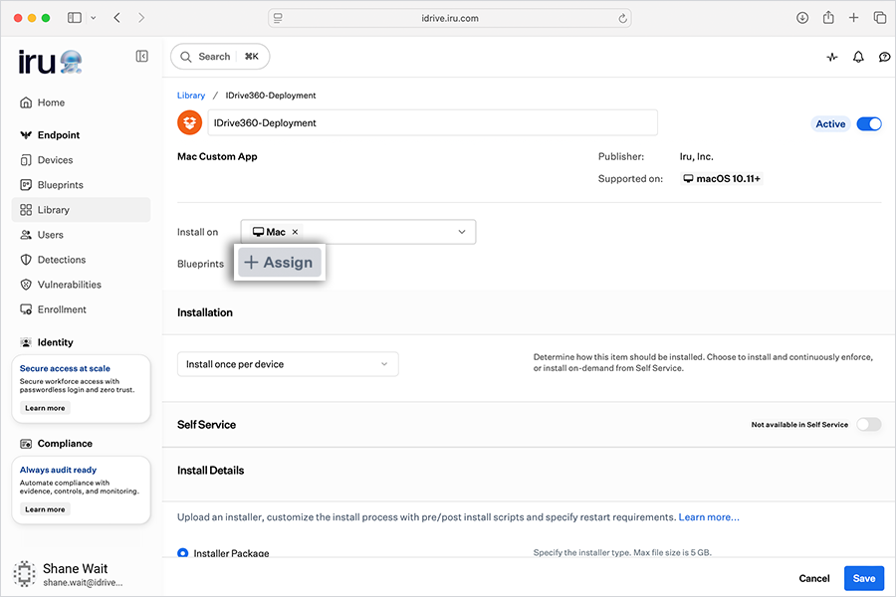Go back in Safari history
This screenshot has height=597, width=896.
coord(117,18)
